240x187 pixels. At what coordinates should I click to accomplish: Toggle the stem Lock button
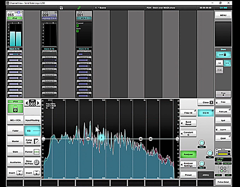223,55
